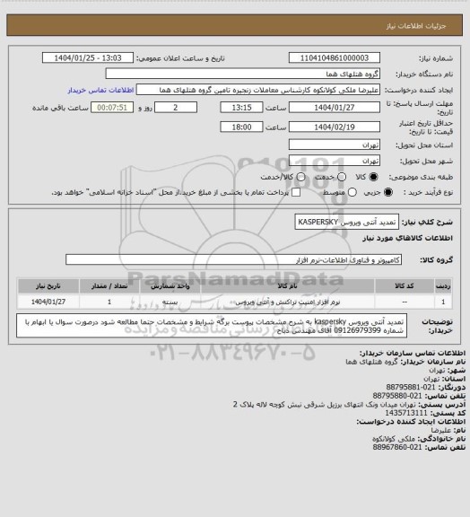Click the contact phone 88795880-021

(x=397, y=396)
